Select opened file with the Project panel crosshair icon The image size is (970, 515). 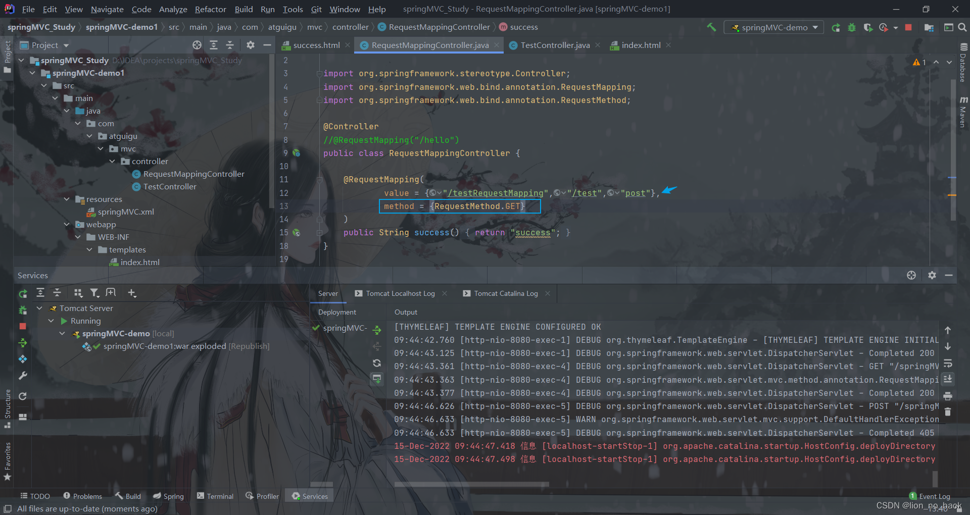[197, 45]
